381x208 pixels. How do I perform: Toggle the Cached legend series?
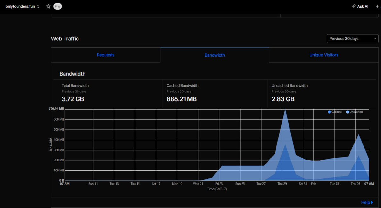tap(335, 112)
